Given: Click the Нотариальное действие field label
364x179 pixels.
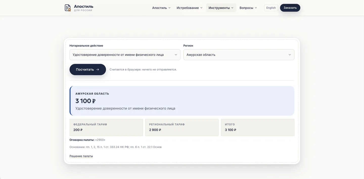Looking at the screenshot, I should (86, 46).
